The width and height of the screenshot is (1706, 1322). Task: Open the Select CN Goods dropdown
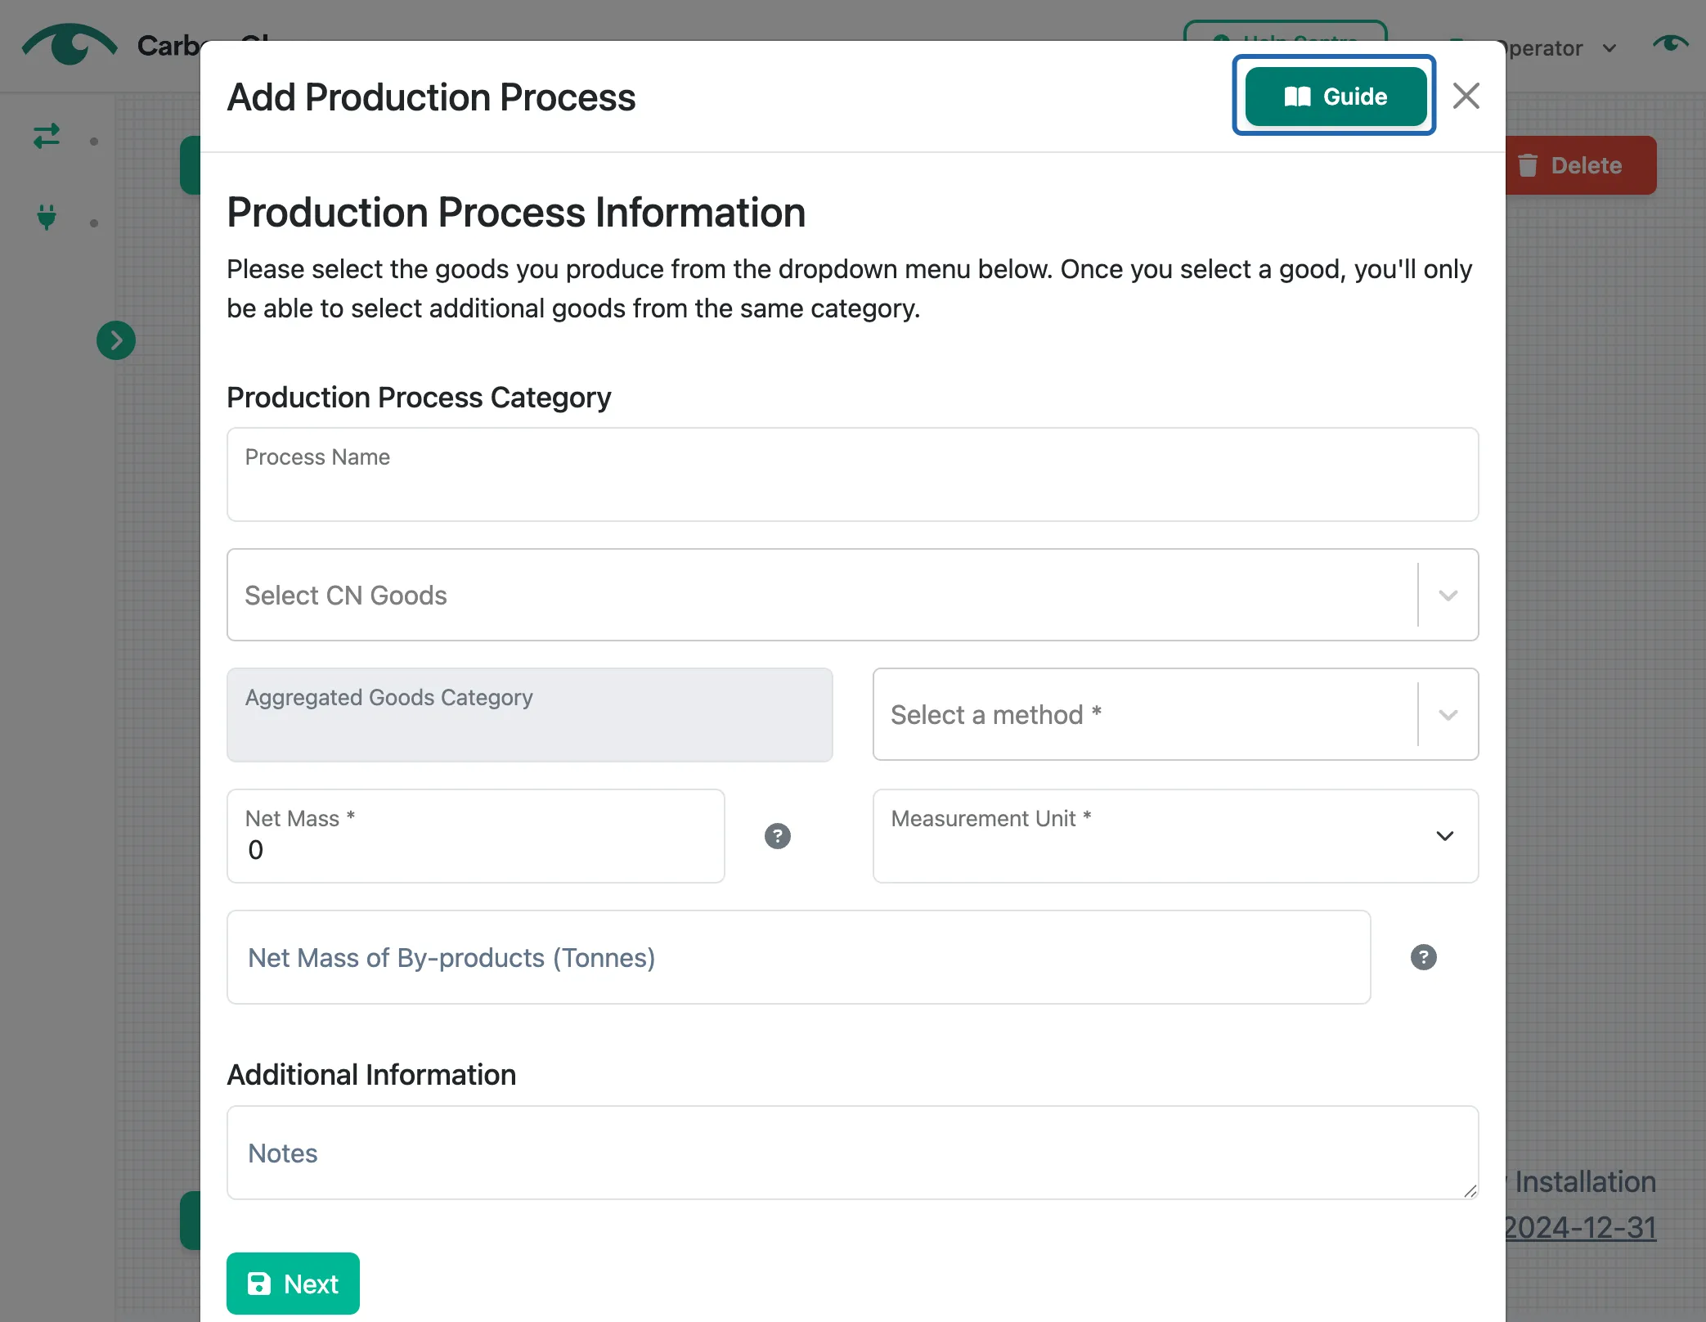coord(852,595)
